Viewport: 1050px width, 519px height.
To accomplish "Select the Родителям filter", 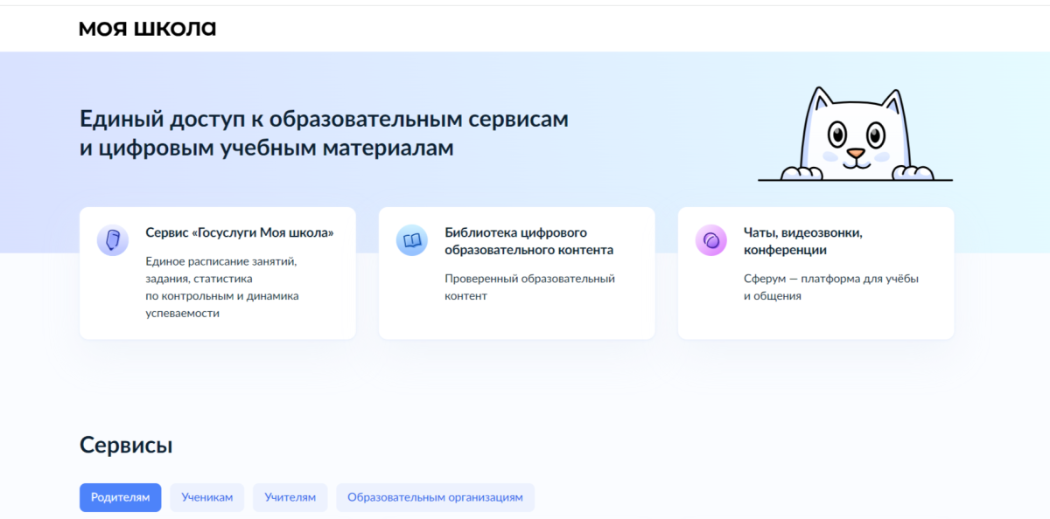I will tap(120, 497).
